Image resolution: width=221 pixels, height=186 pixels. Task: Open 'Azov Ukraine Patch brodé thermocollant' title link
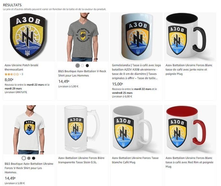[21, 67]
